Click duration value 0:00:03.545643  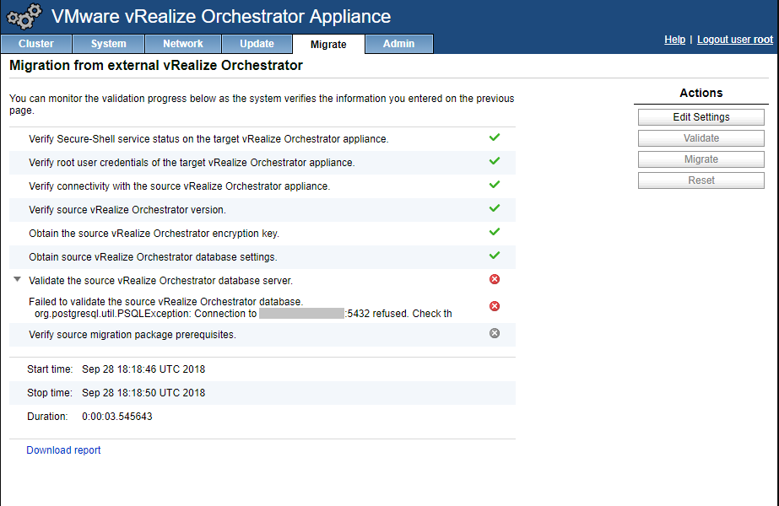pyautogui.click(x=117, y=416)
